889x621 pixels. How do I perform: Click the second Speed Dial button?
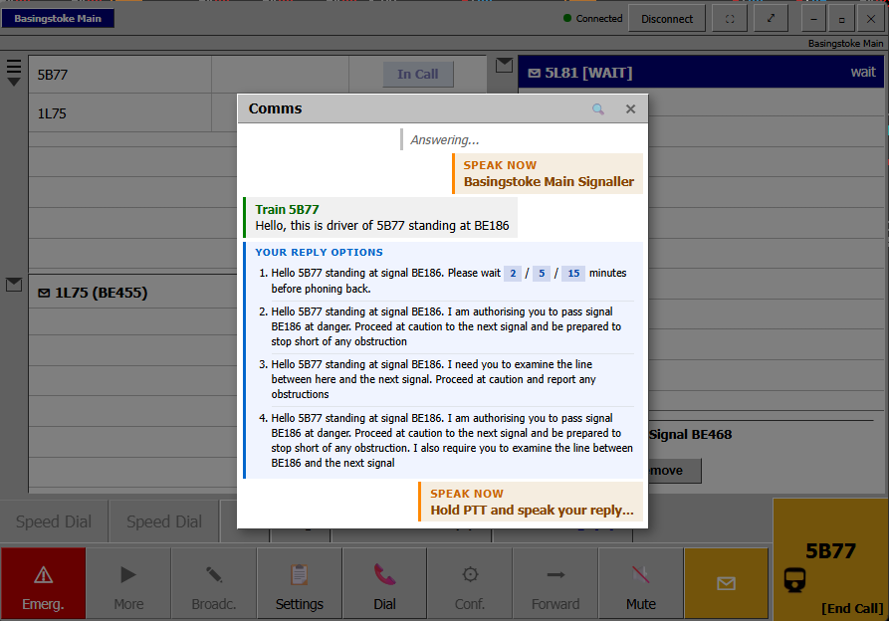pyautogui.click(x=164, y=521)
